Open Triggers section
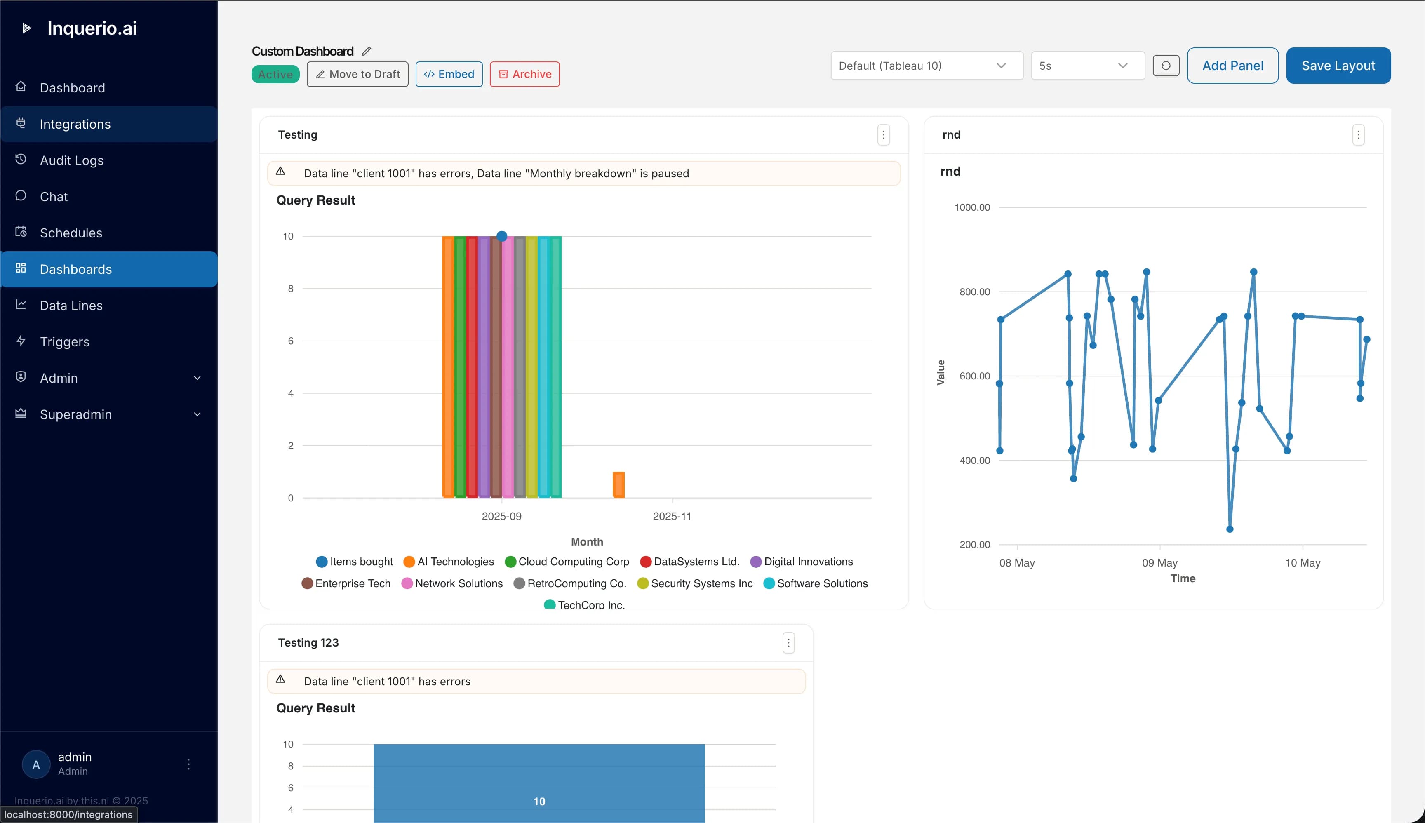 pos(109,342)
